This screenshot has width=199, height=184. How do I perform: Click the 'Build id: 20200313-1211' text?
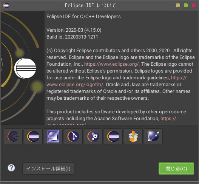tap(72, 37)
